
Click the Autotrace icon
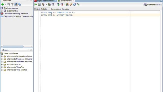point(49,4)
